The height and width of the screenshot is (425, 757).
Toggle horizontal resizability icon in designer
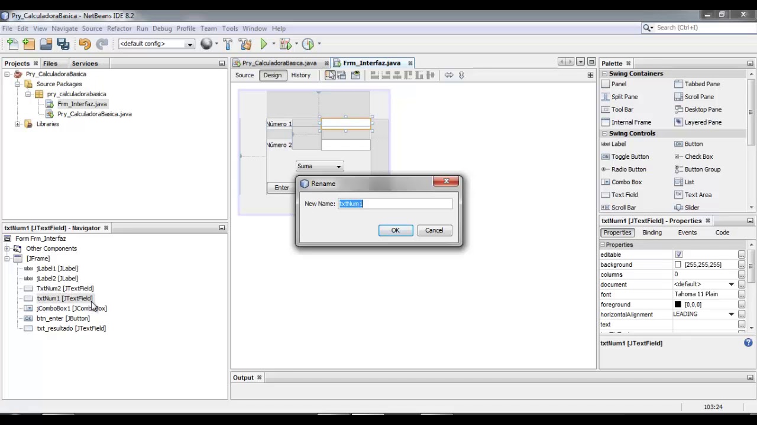tap(449, 75)
